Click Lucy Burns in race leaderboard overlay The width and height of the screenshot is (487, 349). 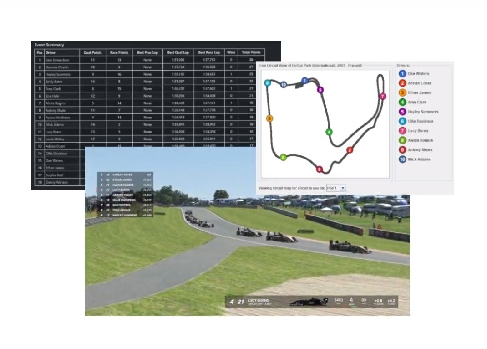(x=121, y=190)
